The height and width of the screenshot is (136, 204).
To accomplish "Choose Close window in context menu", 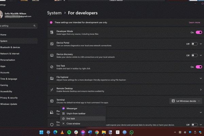I will coord(83,124).
